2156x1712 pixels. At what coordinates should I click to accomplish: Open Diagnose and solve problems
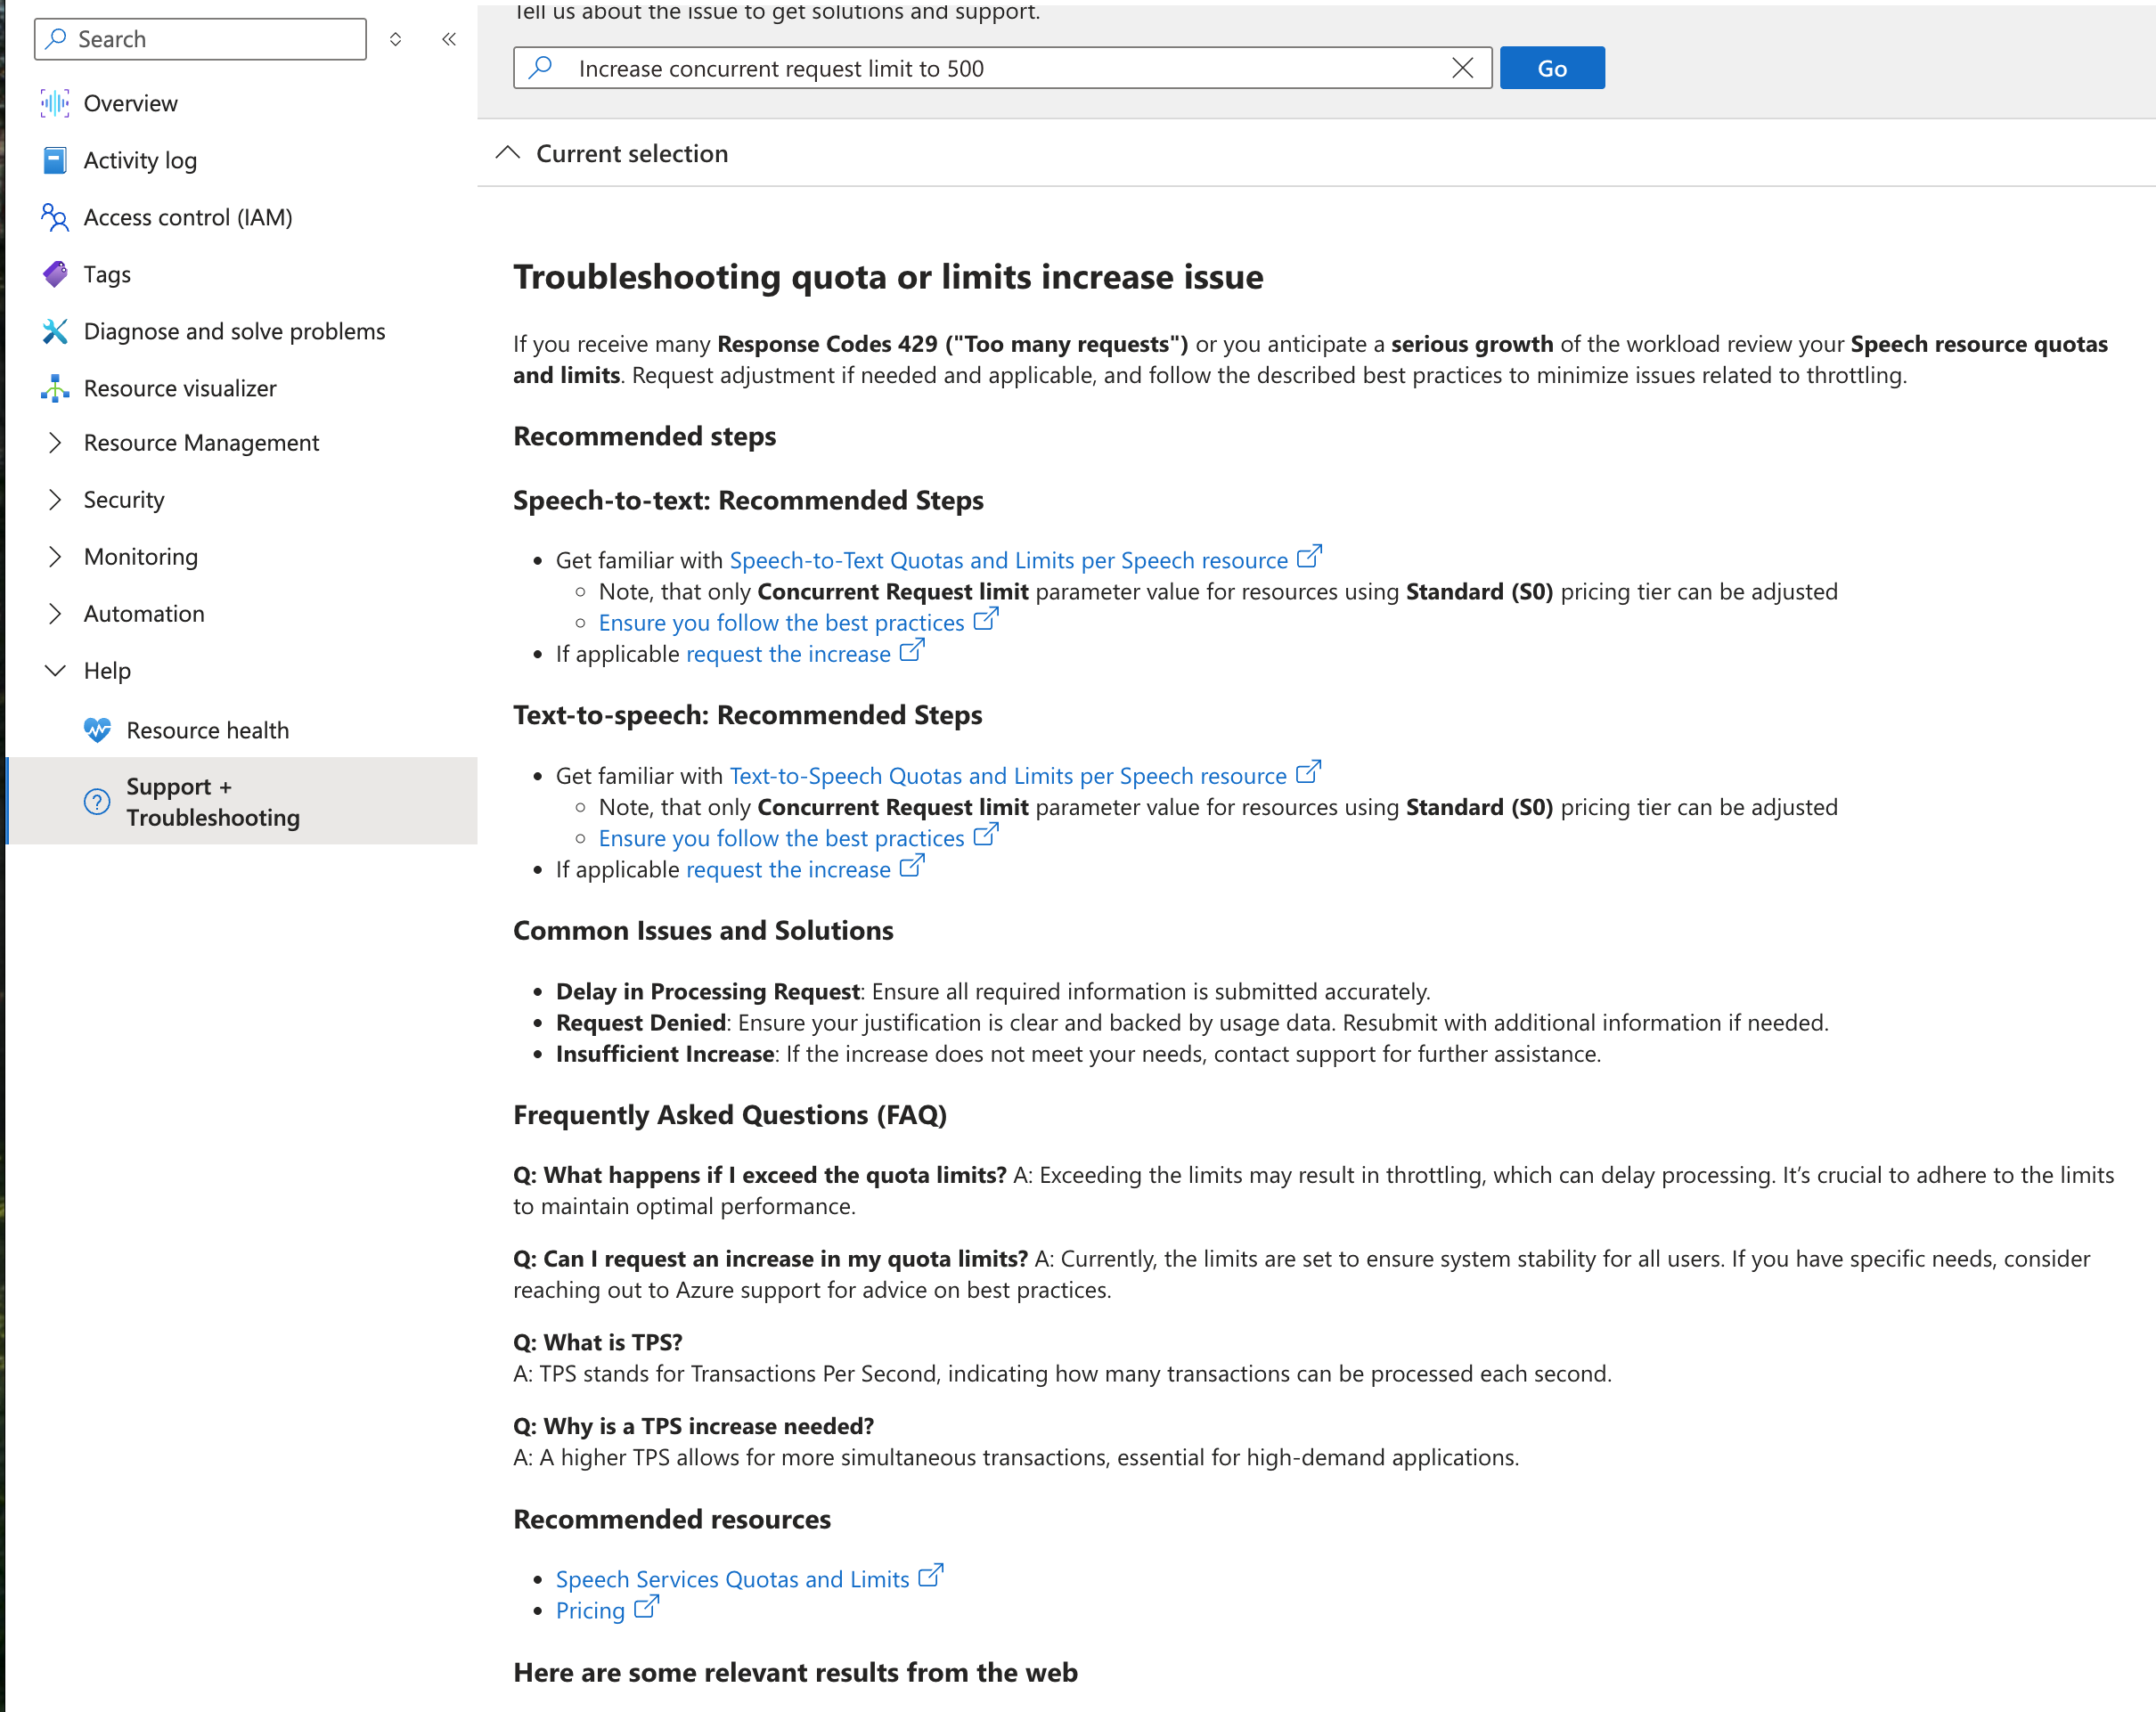tap(233, 331)
